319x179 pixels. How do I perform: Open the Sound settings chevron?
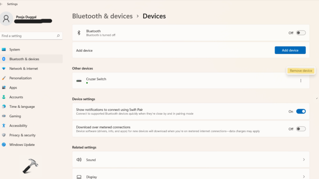(x=304, y=160)
